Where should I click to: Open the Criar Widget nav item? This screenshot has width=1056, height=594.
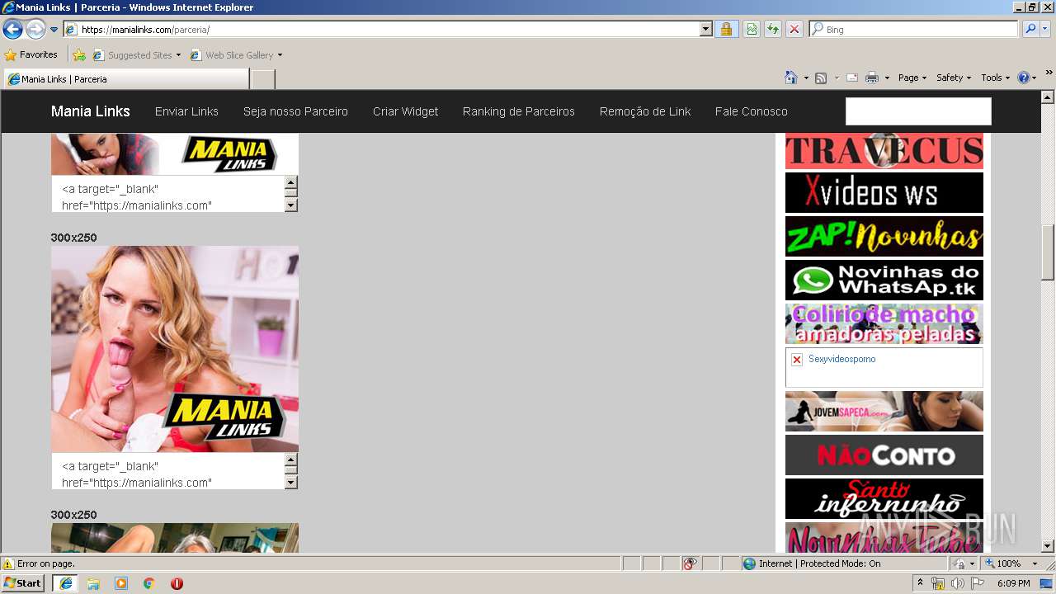coord(405,111)
